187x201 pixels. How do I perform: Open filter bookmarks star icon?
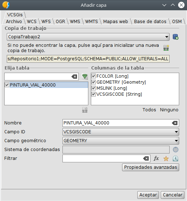click(166, 158)
